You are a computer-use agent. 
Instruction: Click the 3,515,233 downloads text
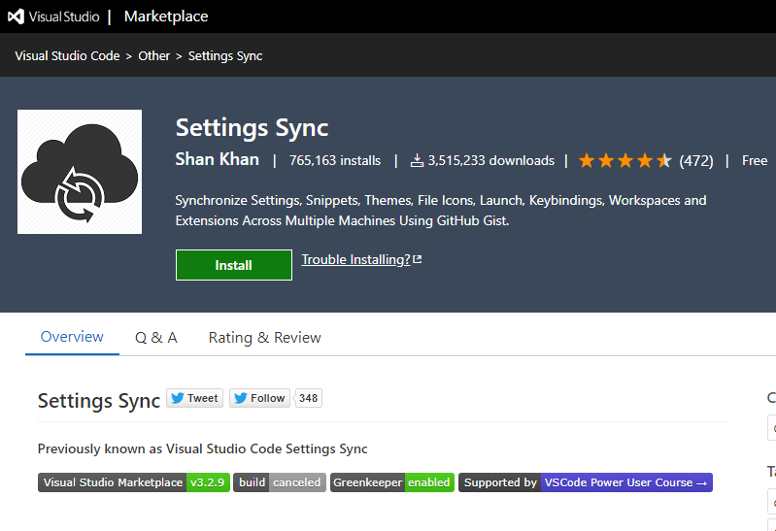490,160
